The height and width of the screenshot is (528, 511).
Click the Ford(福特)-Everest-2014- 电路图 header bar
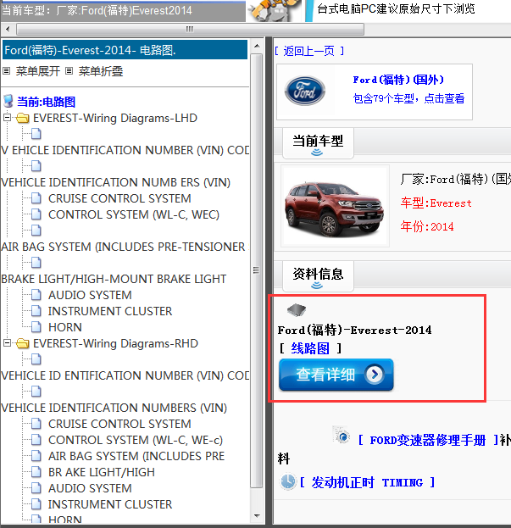[x=125, y=50]
